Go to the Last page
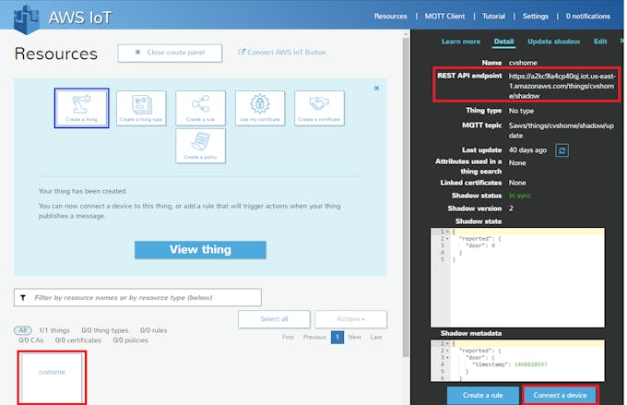Viewport: 627px width, 405px height. click(x=376, y=337)
